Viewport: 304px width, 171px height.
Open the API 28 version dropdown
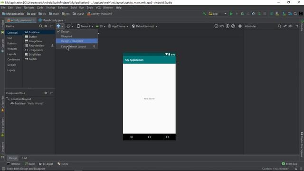[100, 26]
